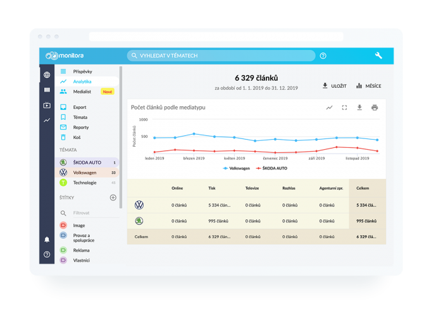Viewport: 443px width, 323px height.
Task: Open Medialist menu item
Action: coord(87,92)
